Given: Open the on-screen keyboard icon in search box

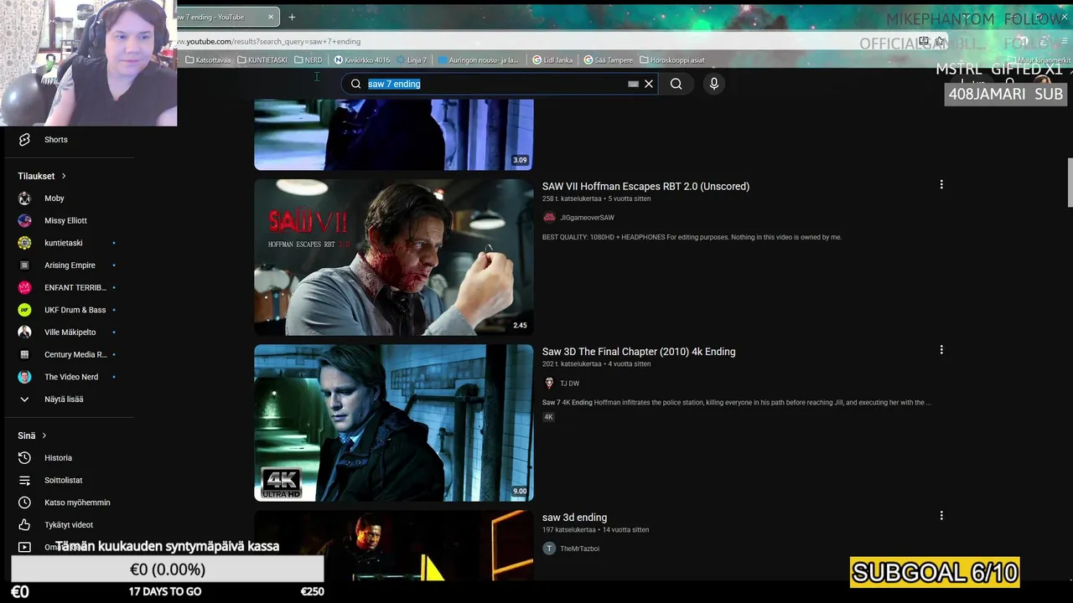Looking at the screenshot, I should pos(633,84).
